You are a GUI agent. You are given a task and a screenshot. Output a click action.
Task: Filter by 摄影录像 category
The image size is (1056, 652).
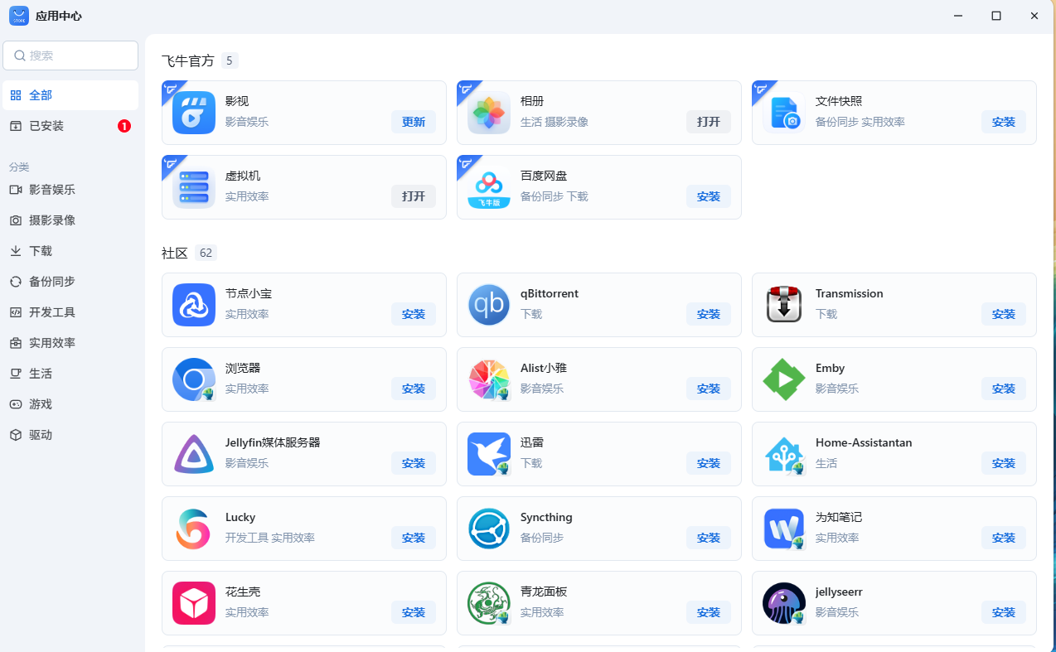click(x=70, y=220)
